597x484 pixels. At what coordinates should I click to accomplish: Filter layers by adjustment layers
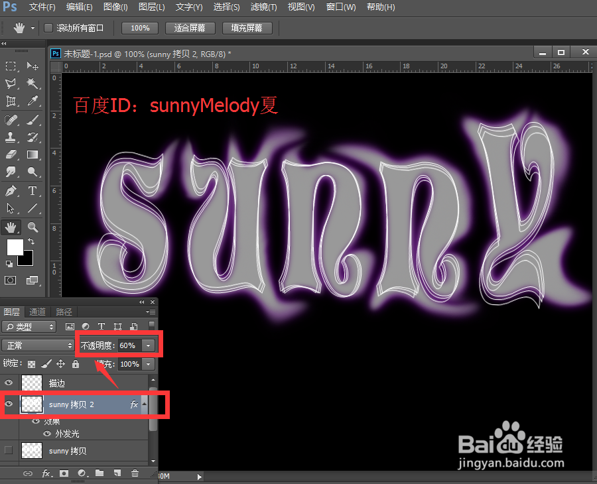point(86,326)
